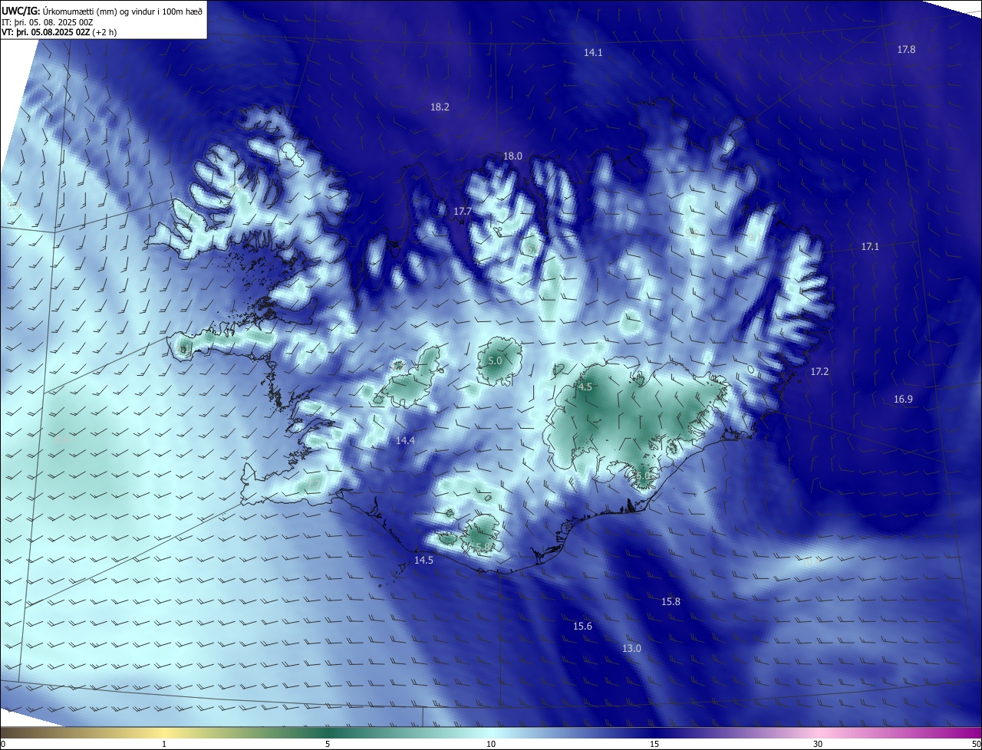Click the 'IT: þri. 05. 08. 2025 00Z' line
This screenshot has height=750, width=982.
pos(48,21)
